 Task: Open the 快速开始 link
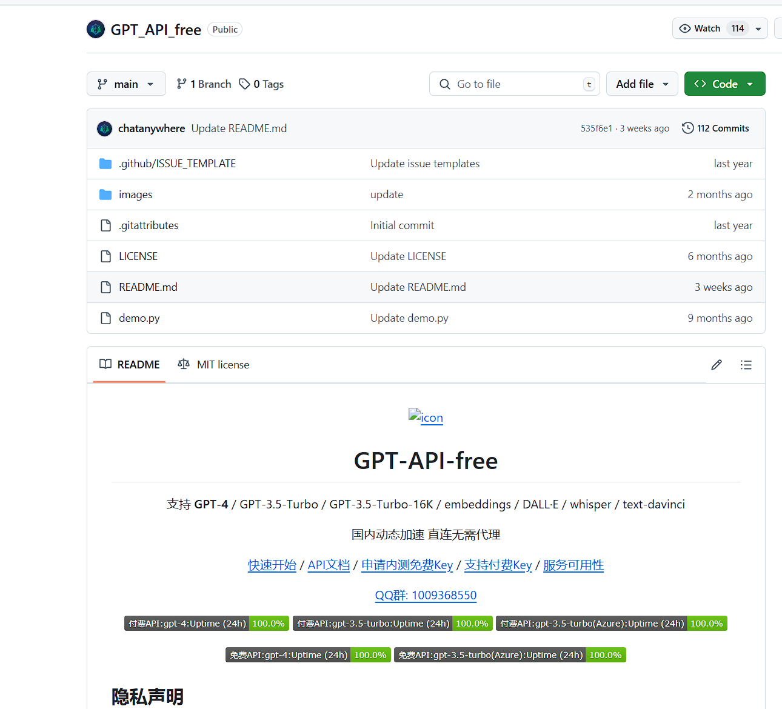(x=272, y=565)
